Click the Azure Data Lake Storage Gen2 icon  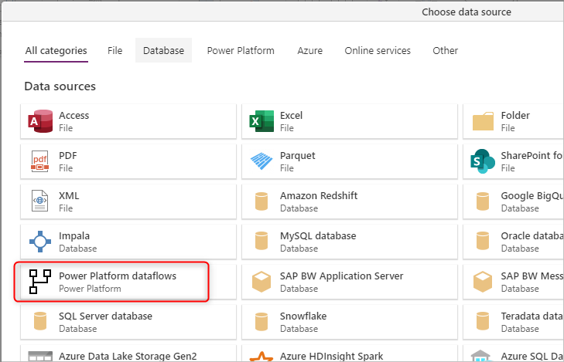40,357
